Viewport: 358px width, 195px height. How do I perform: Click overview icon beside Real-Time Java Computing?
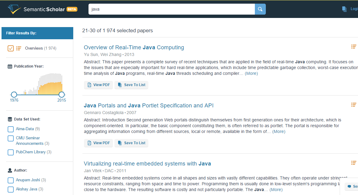point(354,47)
